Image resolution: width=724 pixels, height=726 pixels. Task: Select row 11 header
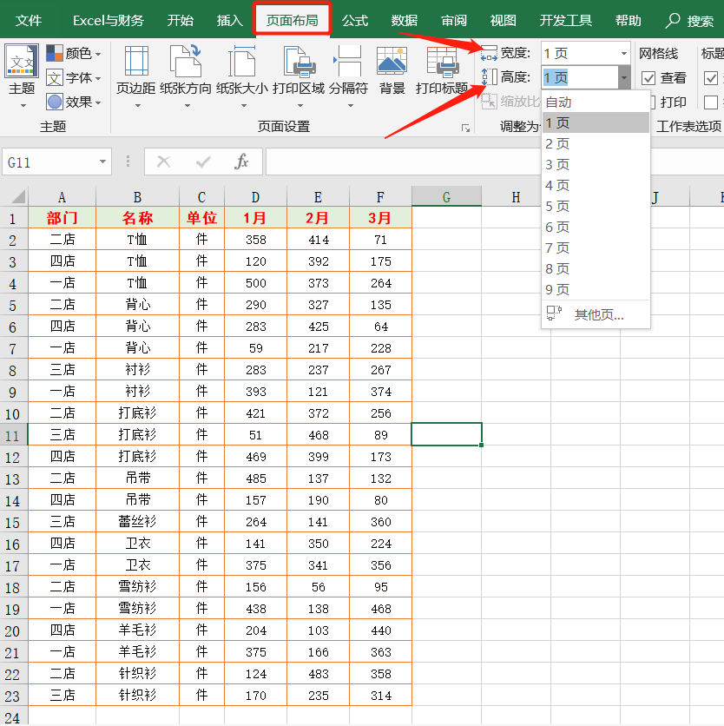pyautogui.click(x=13, y=435)
